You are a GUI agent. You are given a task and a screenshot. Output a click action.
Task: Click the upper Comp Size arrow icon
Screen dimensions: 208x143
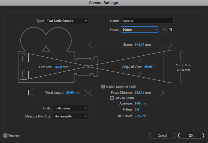(x=181, y=56)
